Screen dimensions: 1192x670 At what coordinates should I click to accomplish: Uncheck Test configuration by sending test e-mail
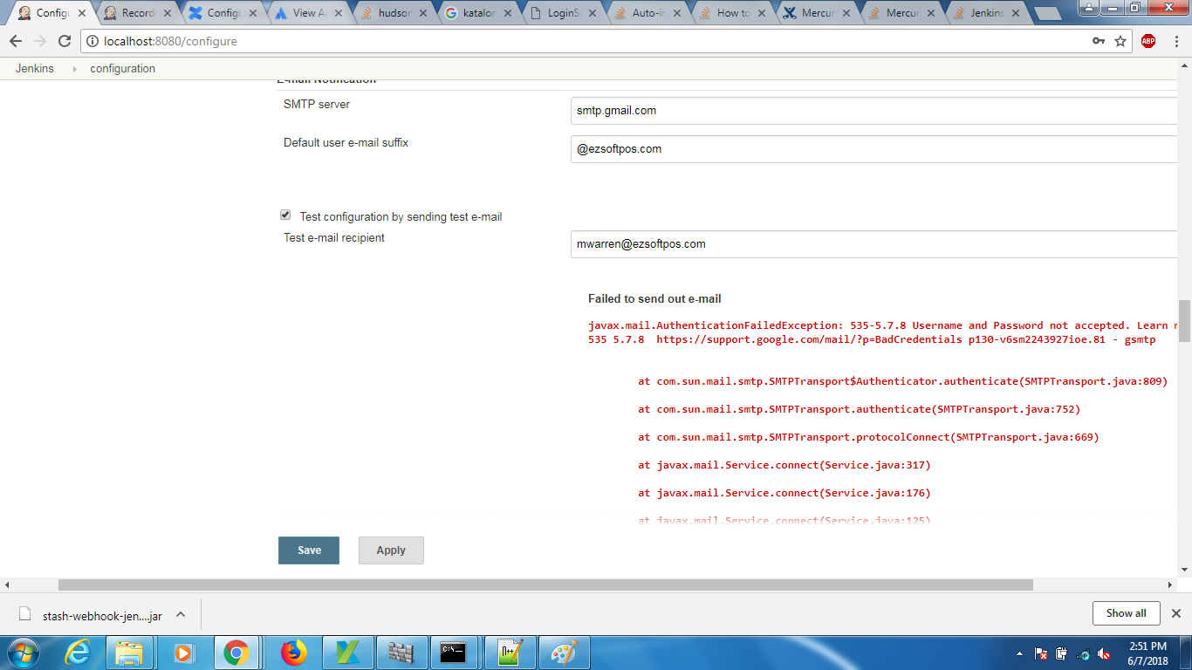pyautogui.click(x=285, y=215)
